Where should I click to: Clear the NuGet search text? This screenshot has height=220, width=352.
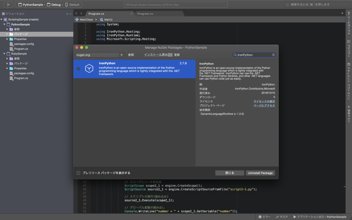273,55
